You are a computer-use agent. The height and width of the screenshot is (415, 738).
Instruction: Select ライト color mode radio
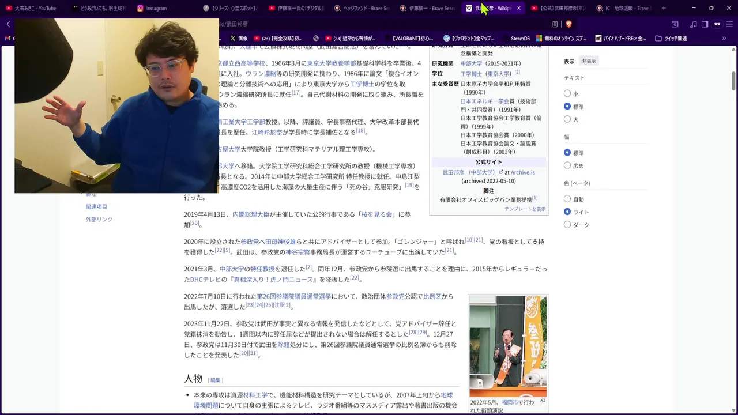point(567,212)
